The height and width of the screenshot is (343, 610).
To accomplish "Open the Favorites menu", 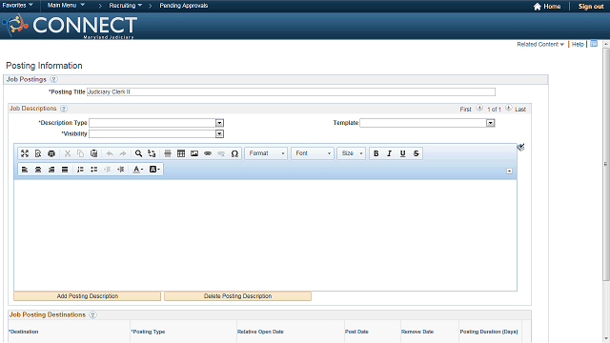I will tap(17, 6).
